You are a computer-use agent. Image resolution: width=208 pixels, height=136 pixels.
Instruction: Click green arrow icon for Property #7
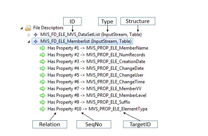(x=43, y=89)
